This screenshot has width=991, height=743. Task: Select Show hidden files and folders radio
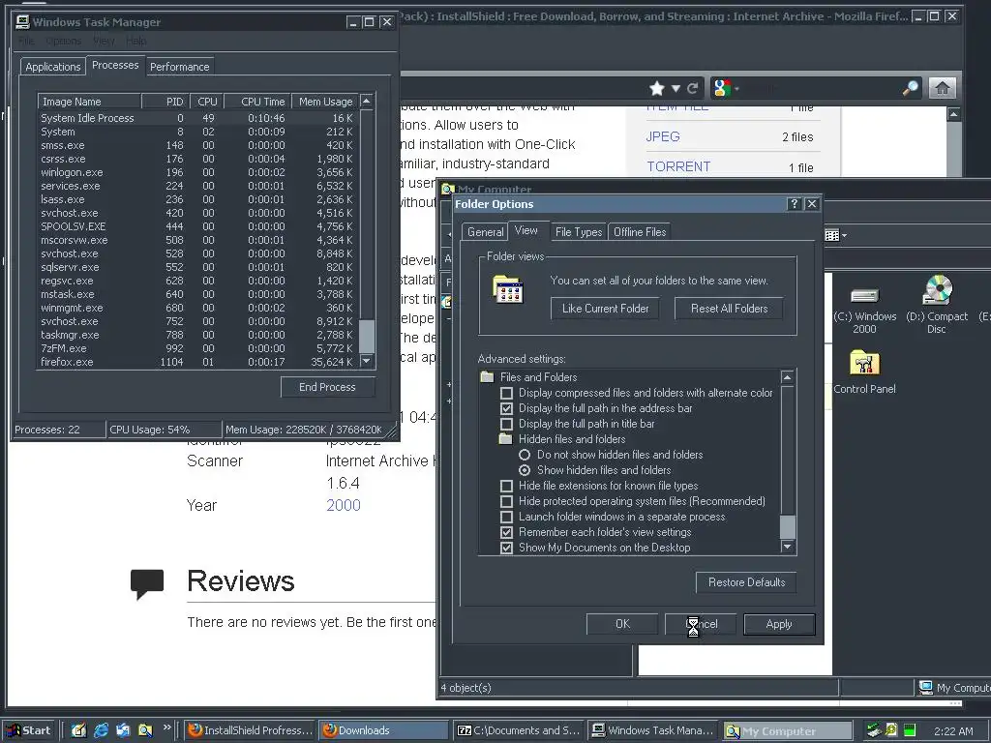click(x=525, y=470)
